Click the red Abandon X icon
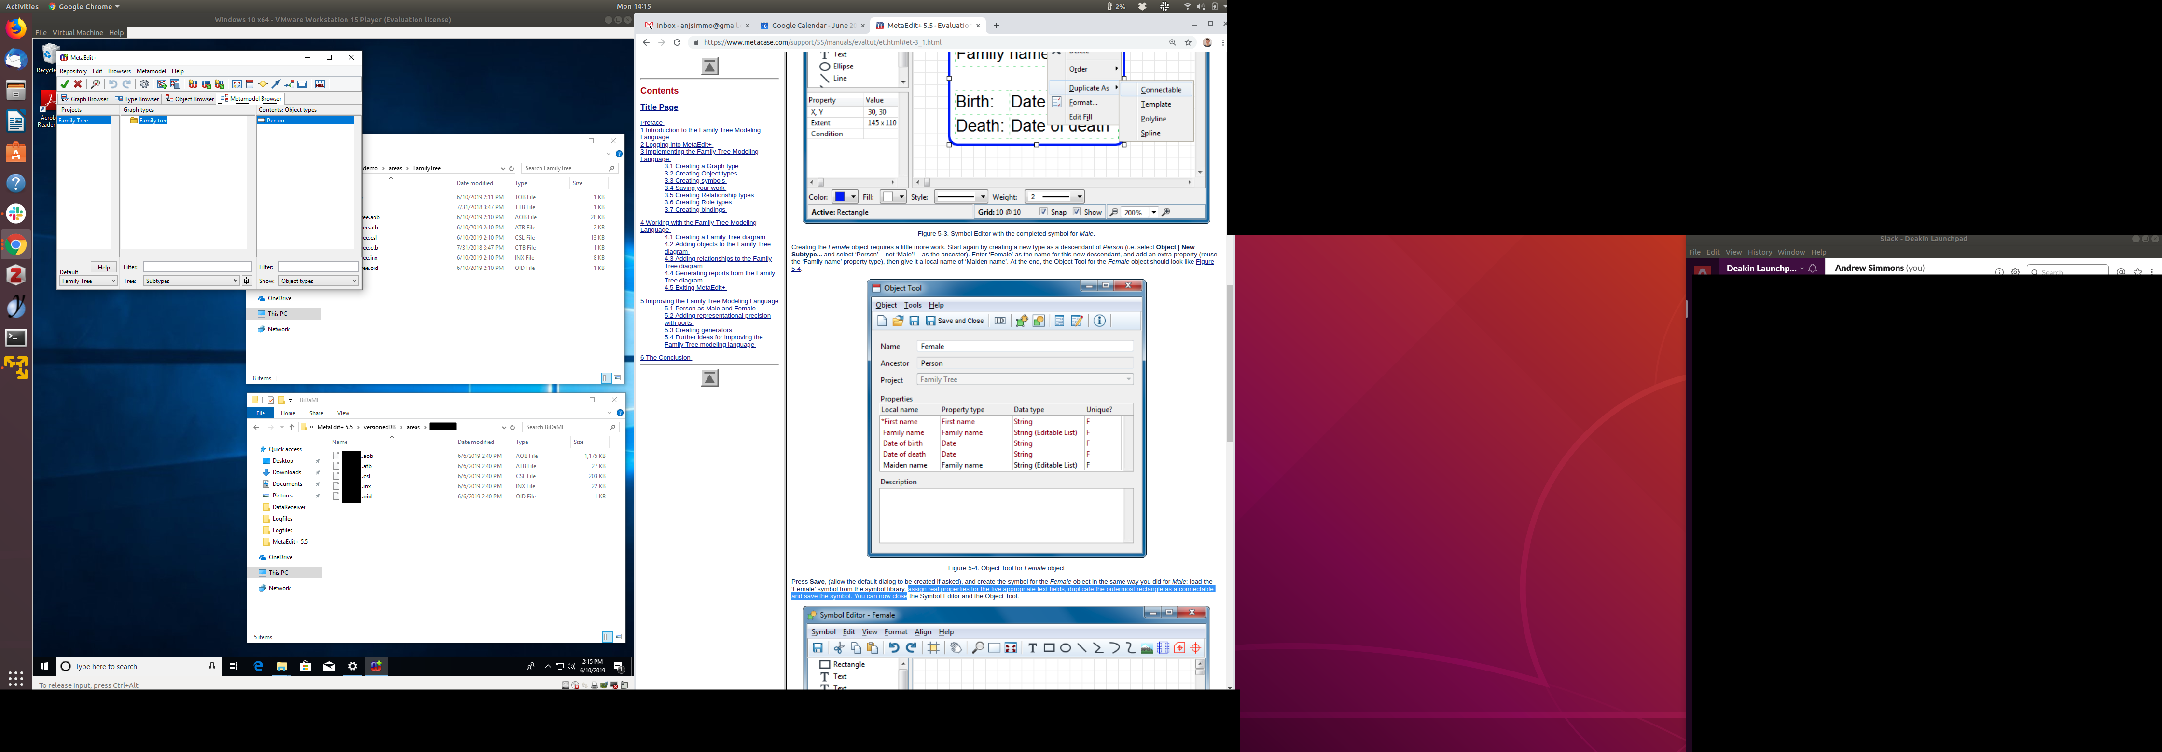The image size is (2162, 752). (x=78, y=84)
